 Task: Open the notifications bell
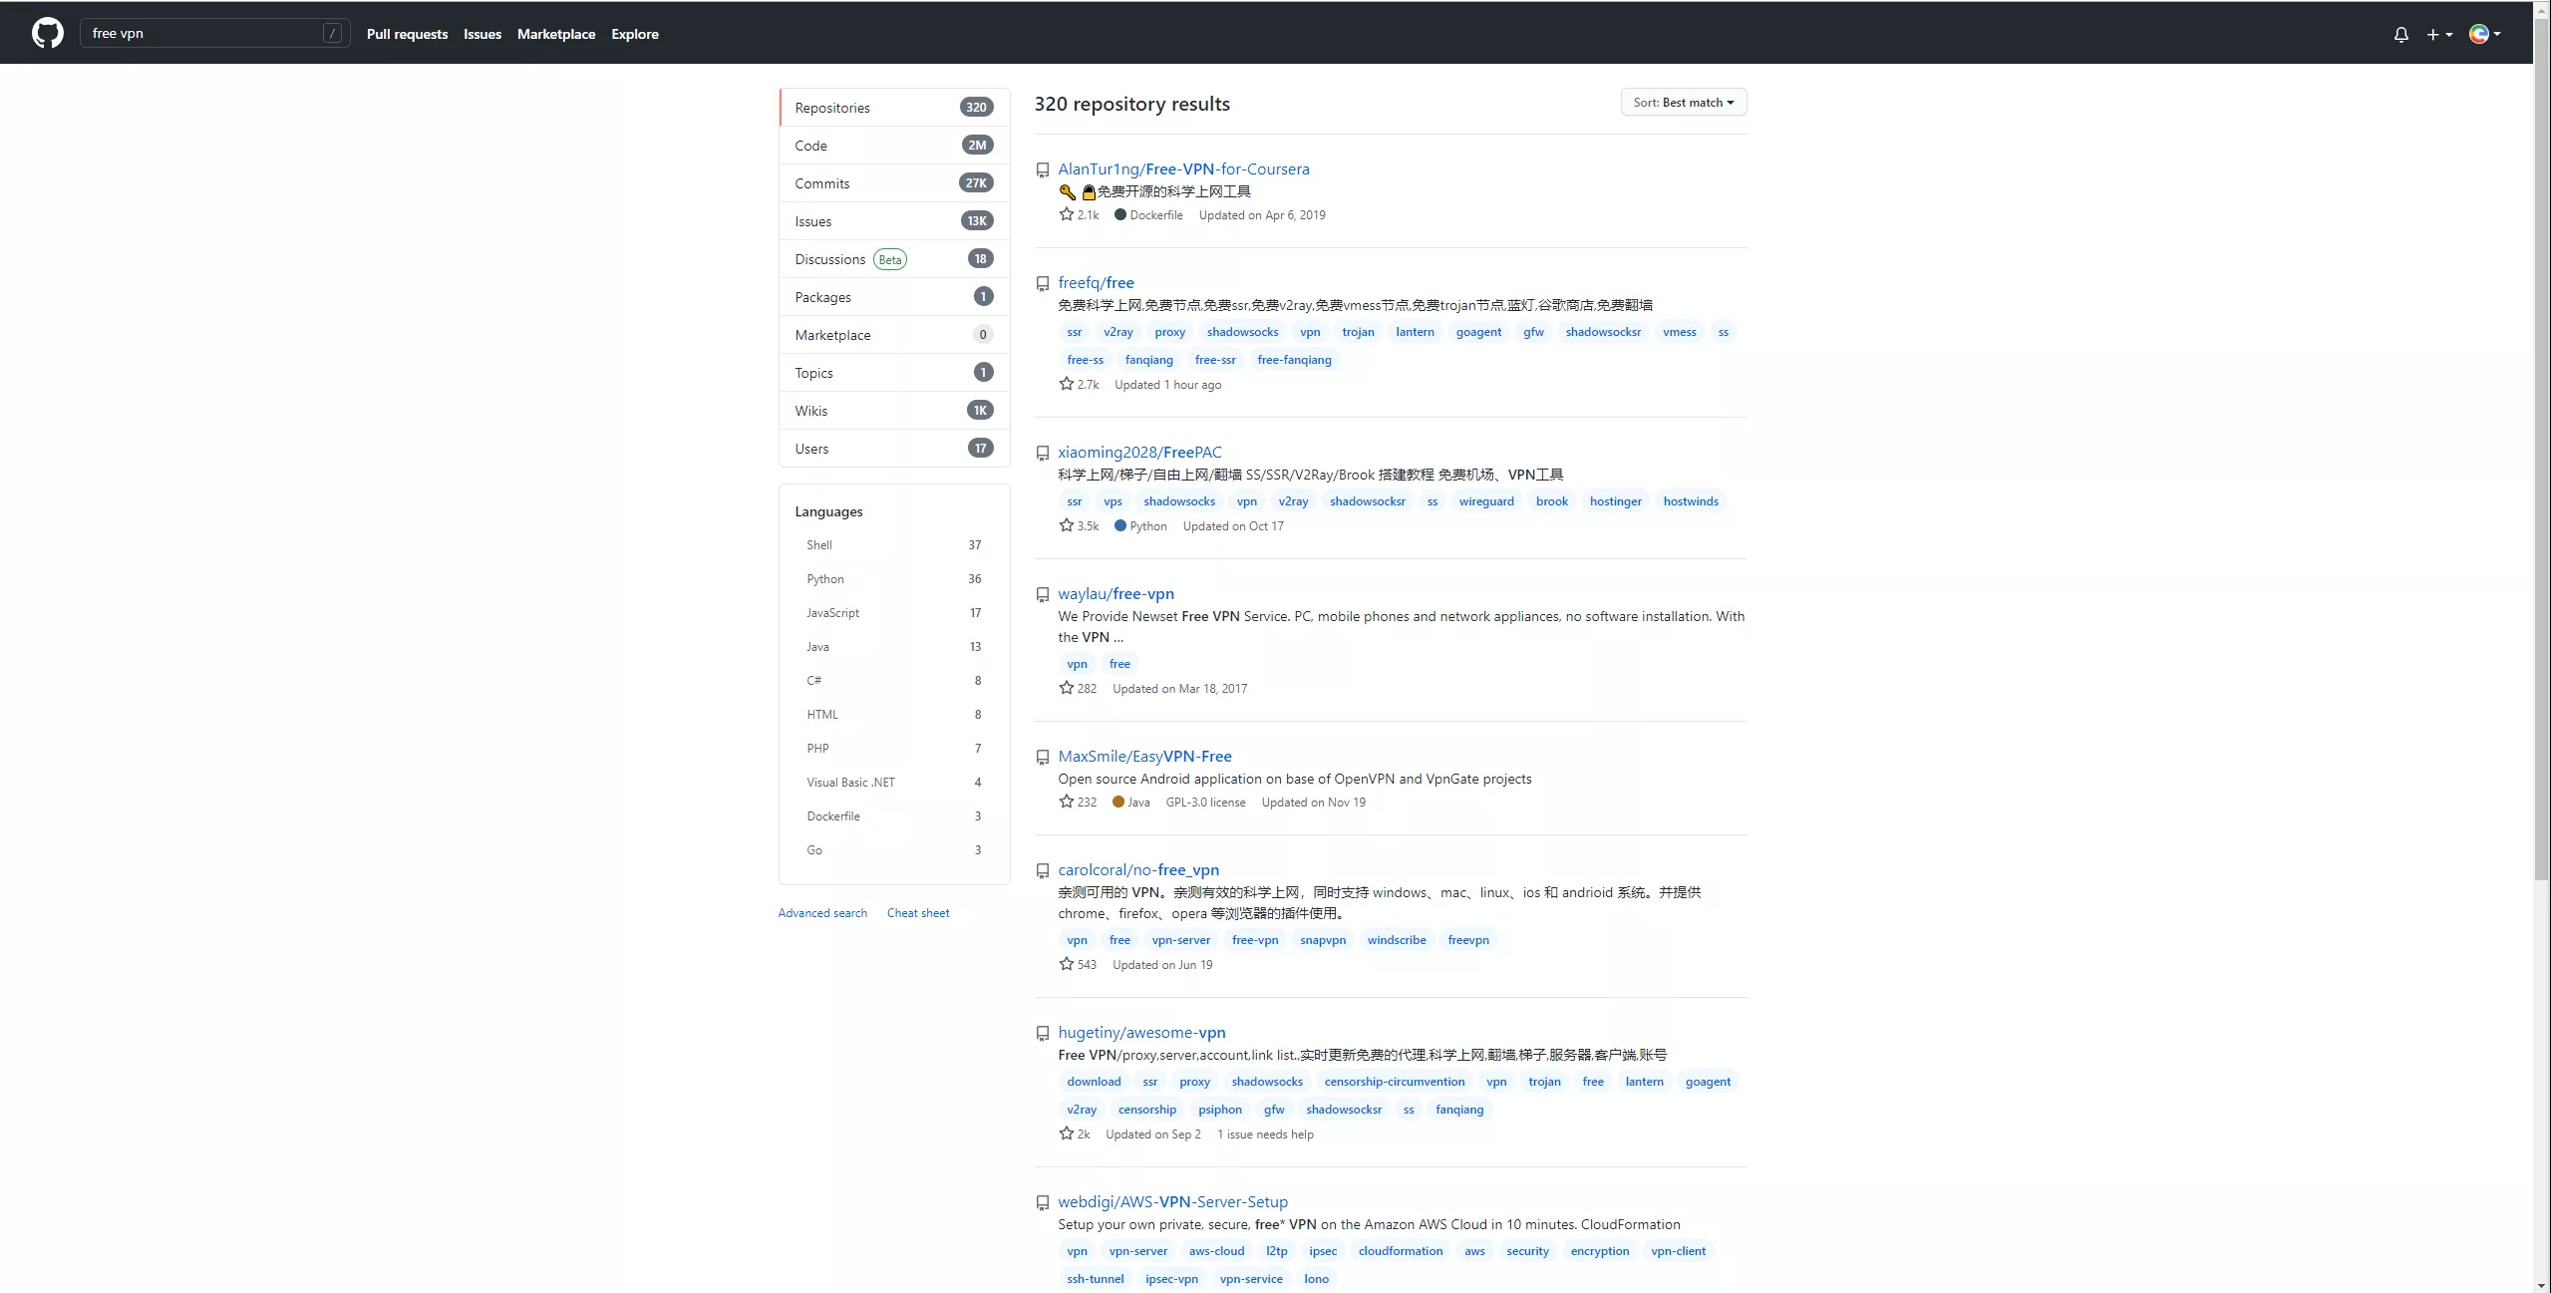click(2400, 34)
